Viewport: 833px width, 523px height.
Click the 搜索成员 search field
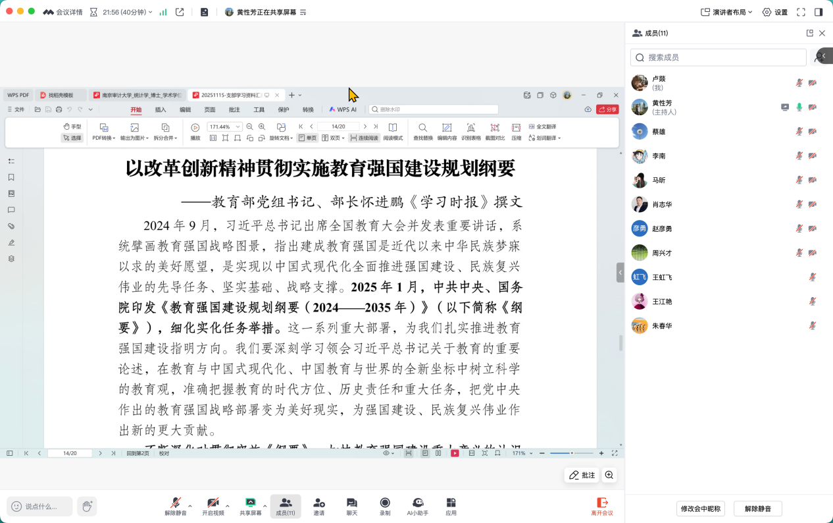718,57
